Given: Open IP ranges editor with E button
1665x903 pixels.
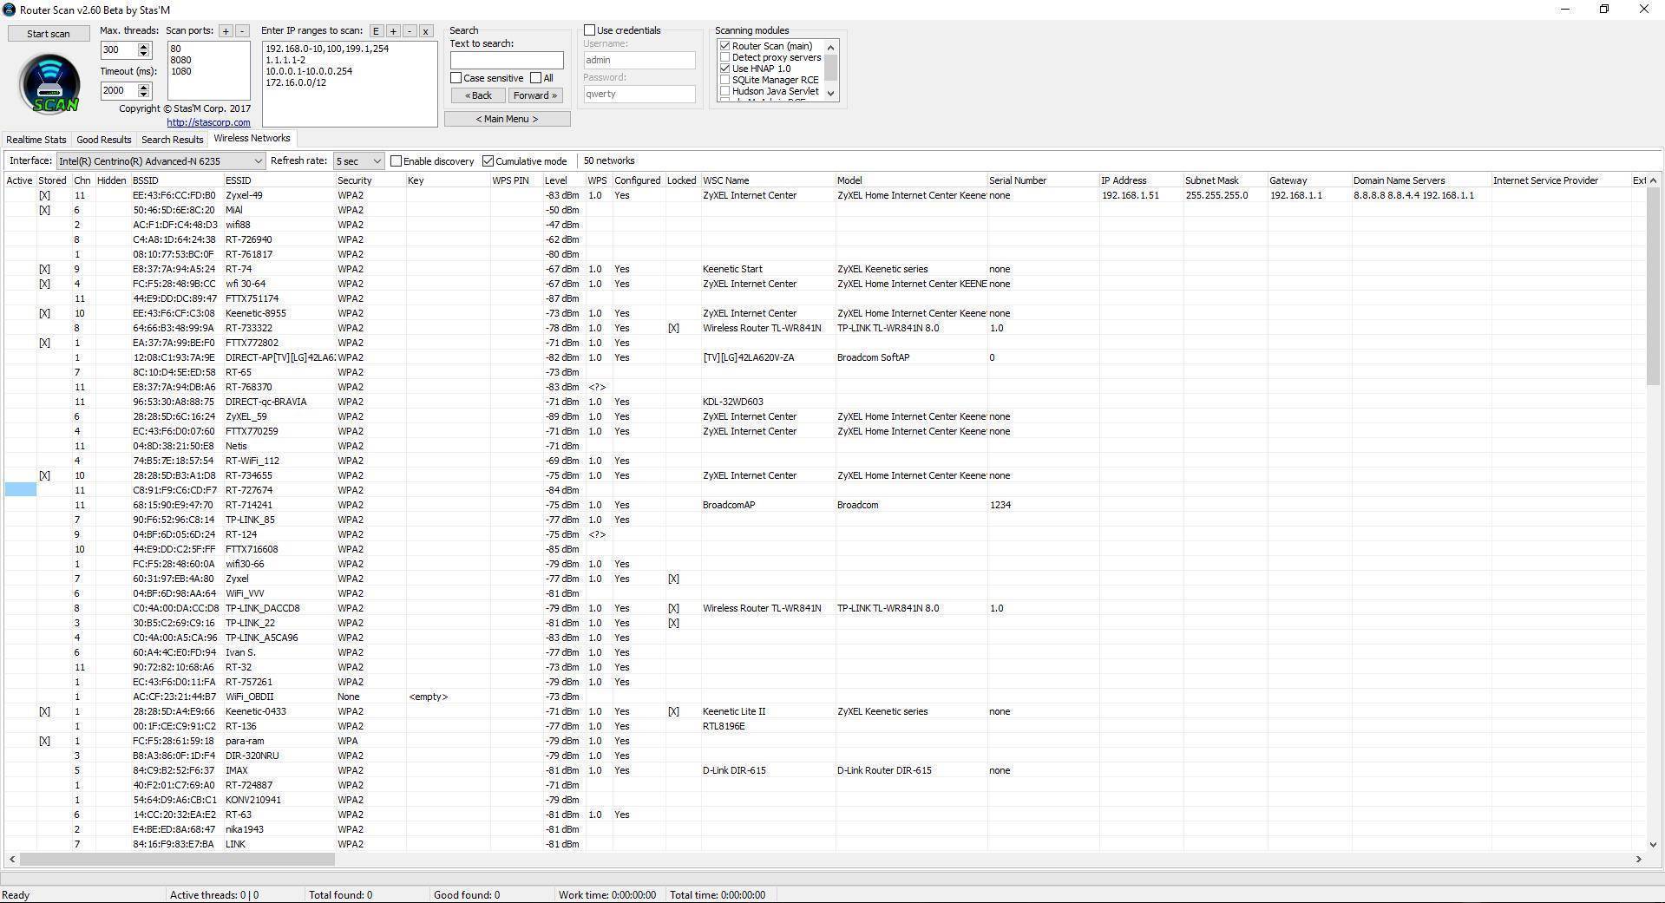Looking at the screenshot, I should pyautogui.click(x=376, y=31).
